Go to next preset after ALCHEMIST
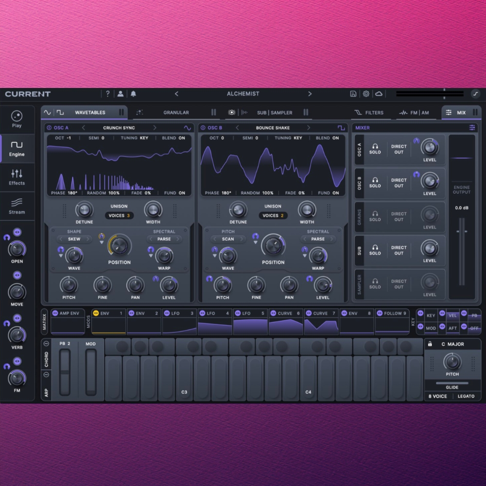The height and width of the screenshot is (486, 486). [310, 94]
